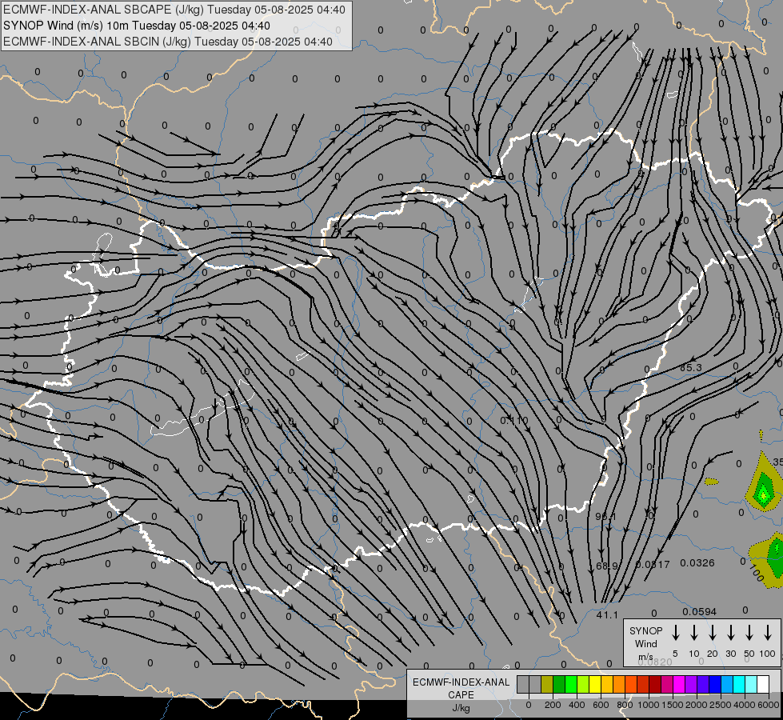The width and height of the screenshot is (783, 720).
Task: Pick the yellow-green CAPE legend swatch
Action: coord(583,685)
